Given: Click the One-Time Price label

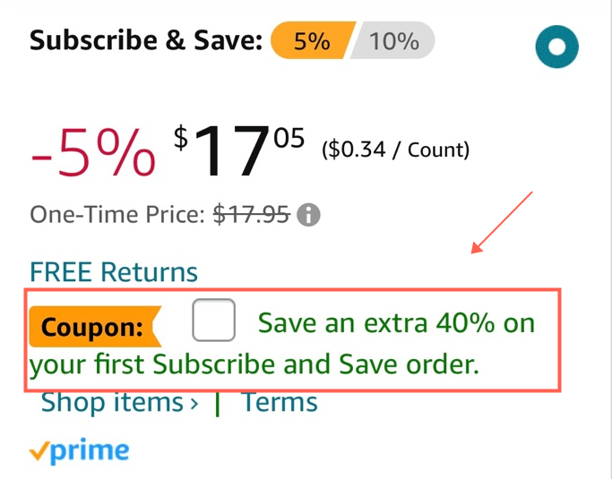Looking at the screenshot, I should (x=118, y=215).
